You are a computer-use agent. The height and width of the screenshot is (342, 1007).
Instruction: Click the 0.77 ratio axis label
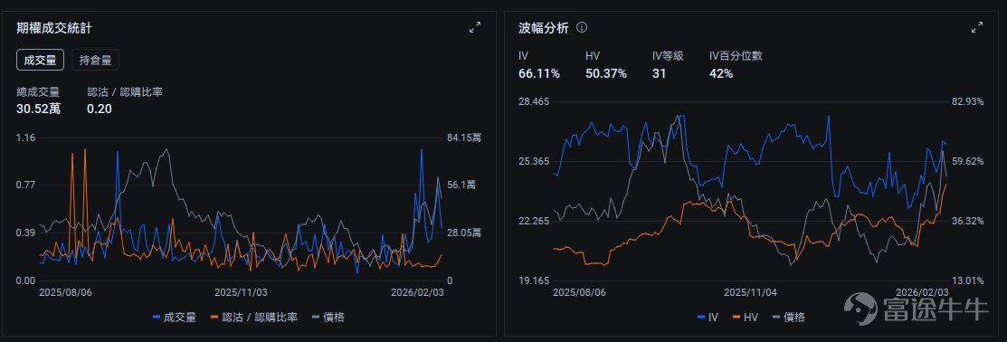[x=25, y=185]
